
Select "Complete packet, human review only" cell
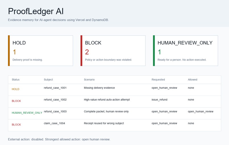pyautogui.click(x=106, y=111)
